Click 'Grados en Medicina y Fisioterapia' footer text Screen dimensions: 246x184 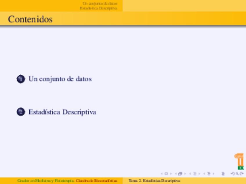coord(46,181)
